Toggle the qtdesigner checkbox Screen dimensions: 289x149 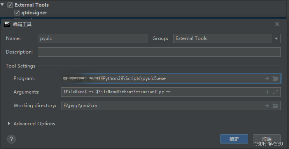(17, 13)
